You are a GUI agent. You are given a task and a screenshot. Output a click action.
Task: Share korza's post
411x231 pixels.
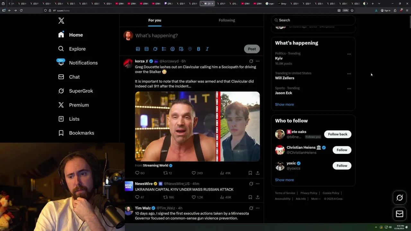258,173
